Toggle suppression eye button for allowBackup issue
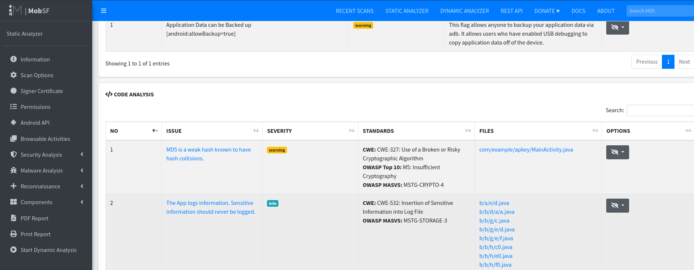The image size is (694, 270). pyautogui.click(x=617, y=28)
